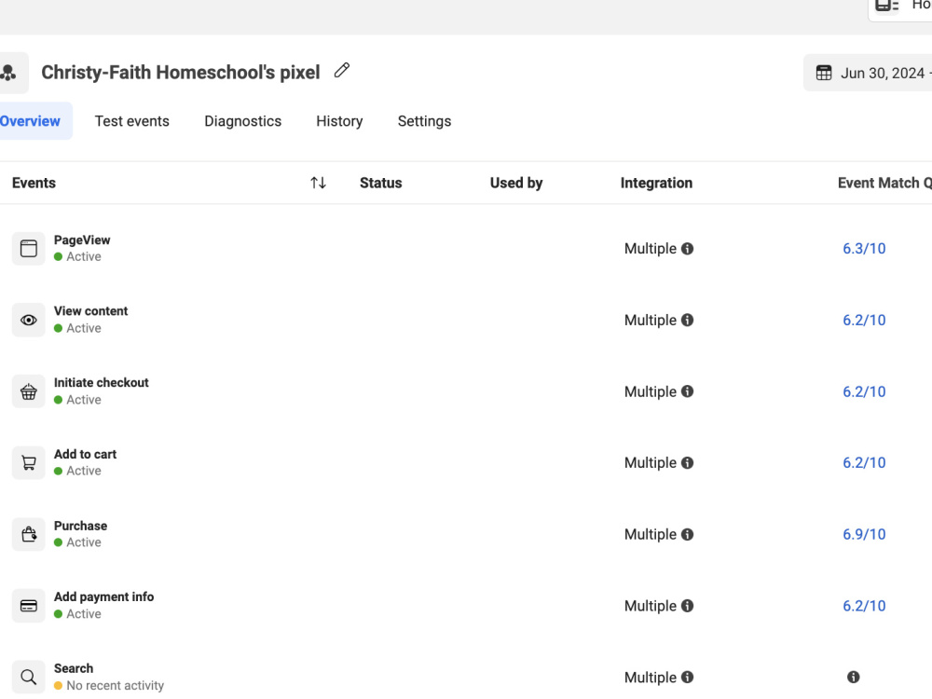Click the Christy-Faith Homeschool's pixel title
Viewport: 932px width, 699px height.
181,73
